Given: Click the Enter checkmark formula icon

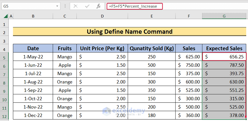Looking at the screenshot, I should click(87, 6).
